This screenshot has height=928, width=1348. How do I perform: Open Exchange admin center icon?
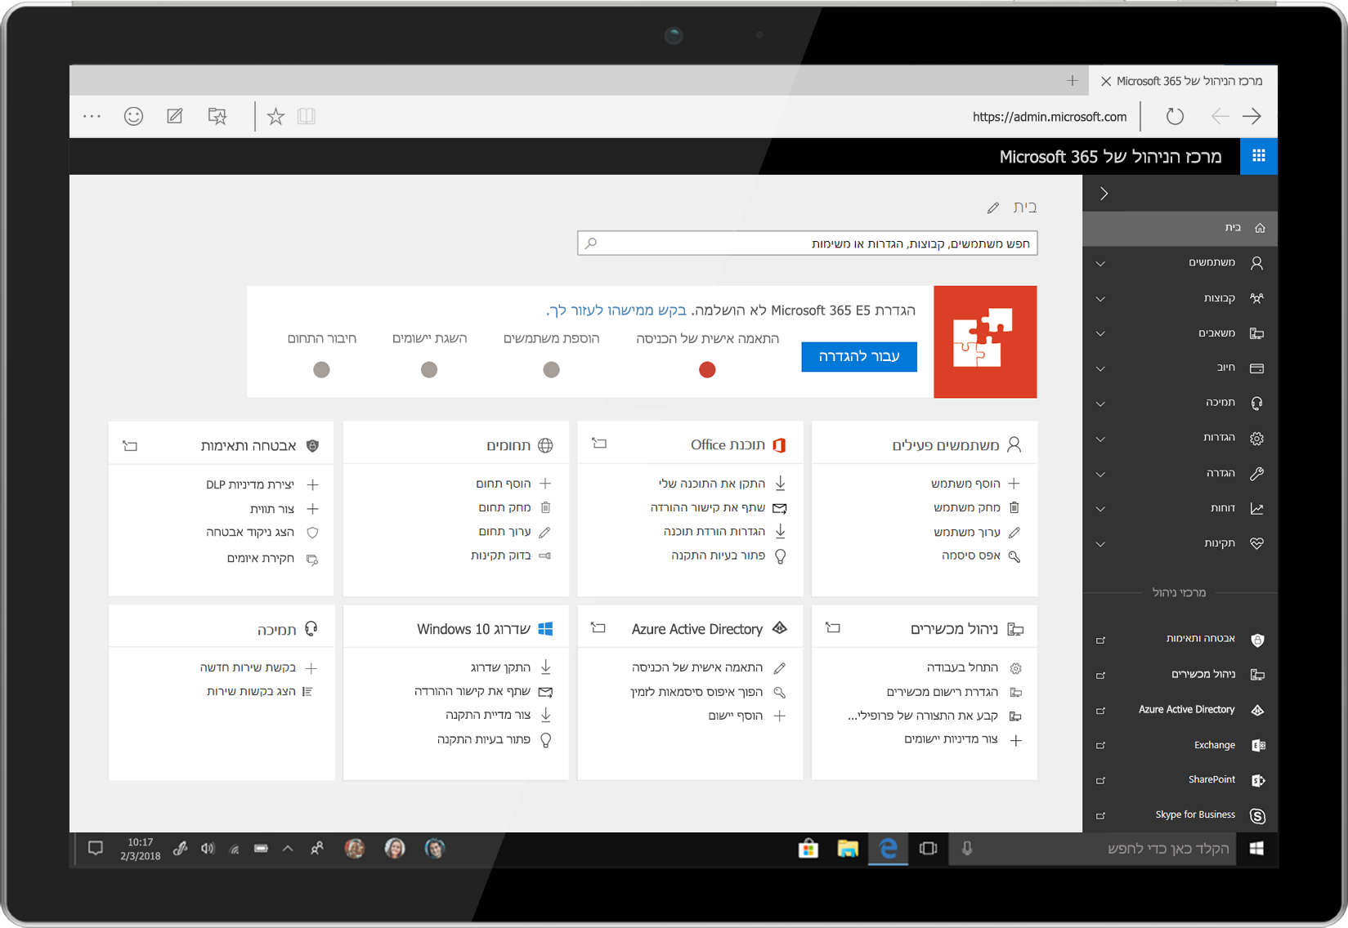1258,745
